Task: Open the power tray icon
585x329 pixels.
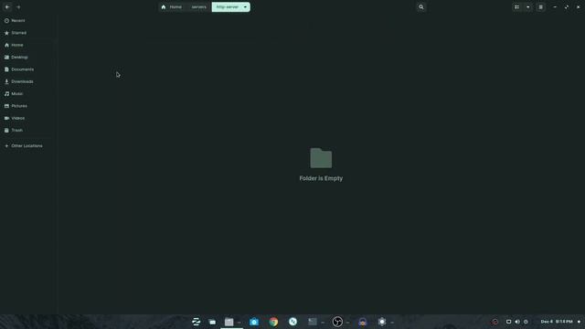Action: point(526,322)
